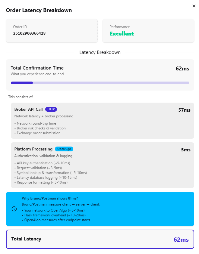Image resolution: width=199 pixels, height=254 pixels.
Task: Click the Broker API Call heading
Action: 28,109
